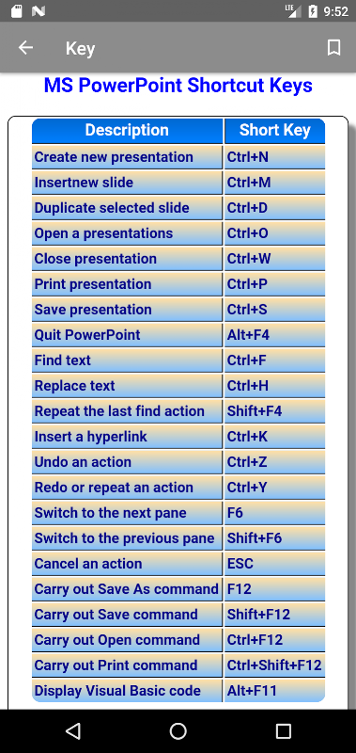Tap MS PowerPoint Shortcut Keys title

178,86
